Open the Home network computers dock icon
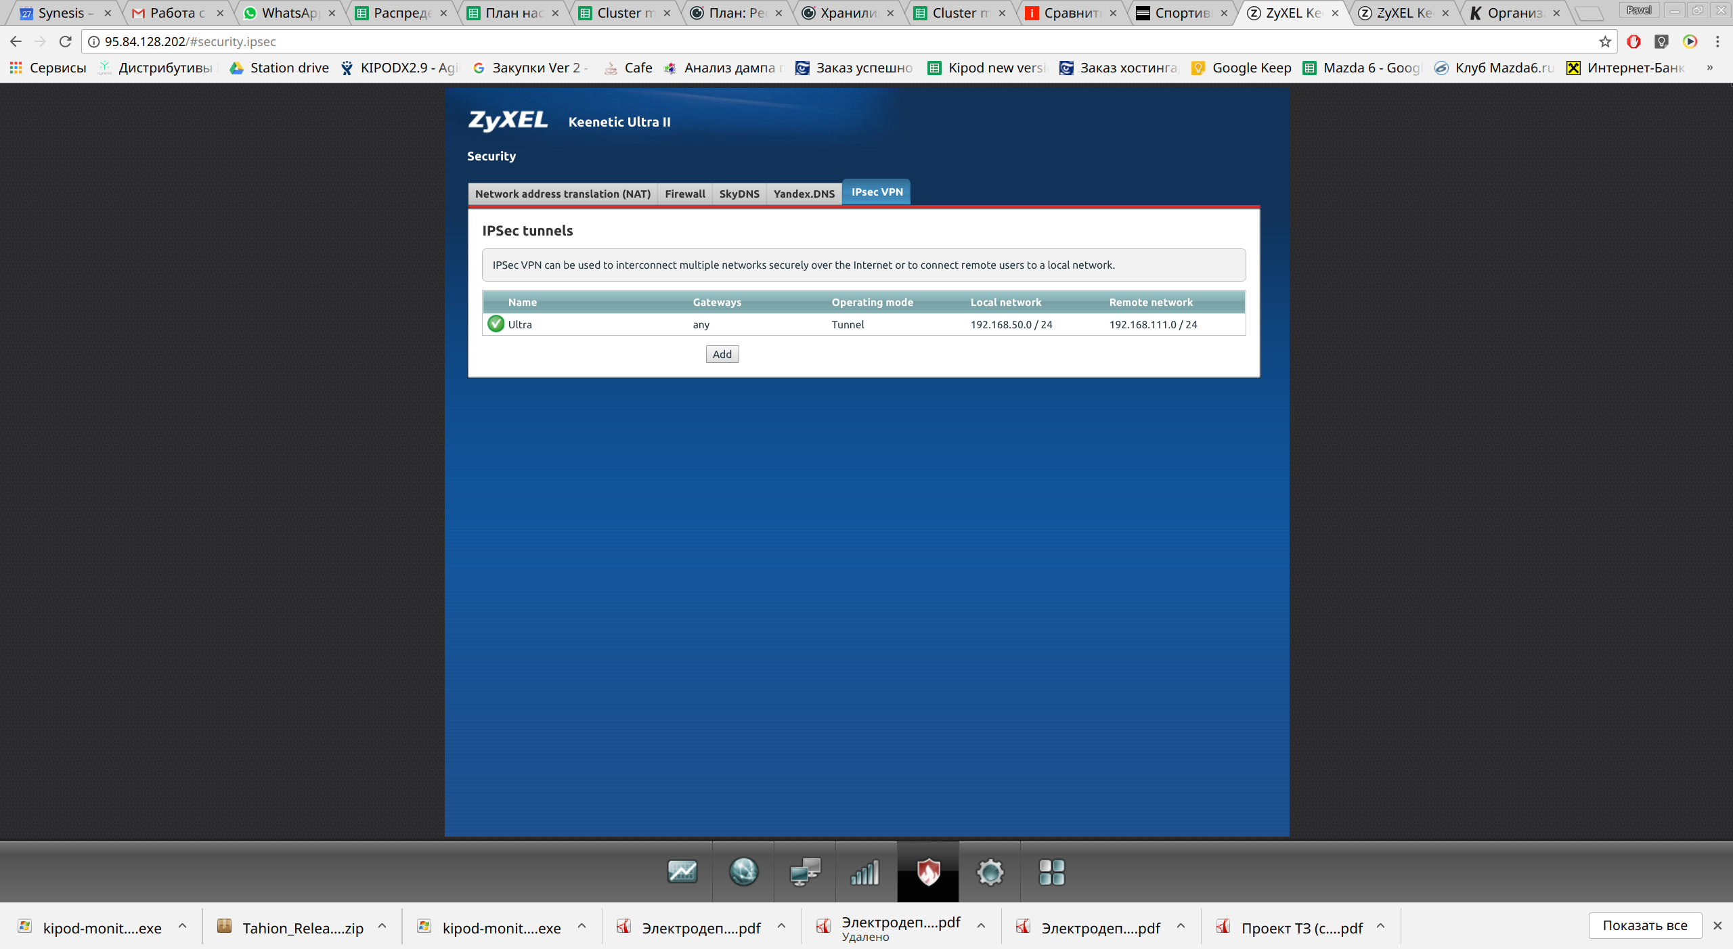Image resolution: width=1733 pixels, height=949 pixels. (x=805, y=872)
